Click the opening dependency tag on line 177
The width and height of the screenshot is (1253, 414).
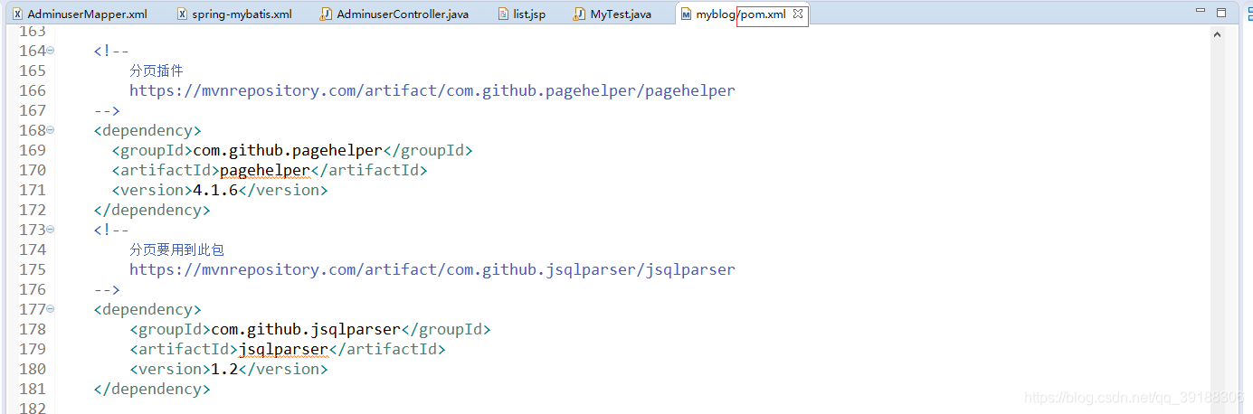coord(147,309)
